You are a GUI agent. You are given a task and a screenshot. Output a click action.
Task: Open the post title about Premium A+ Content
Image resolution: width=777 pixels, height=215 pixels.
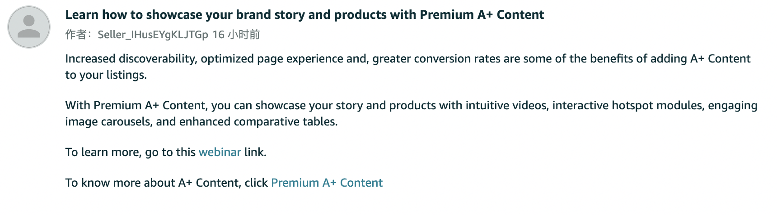tap(304, 15)
